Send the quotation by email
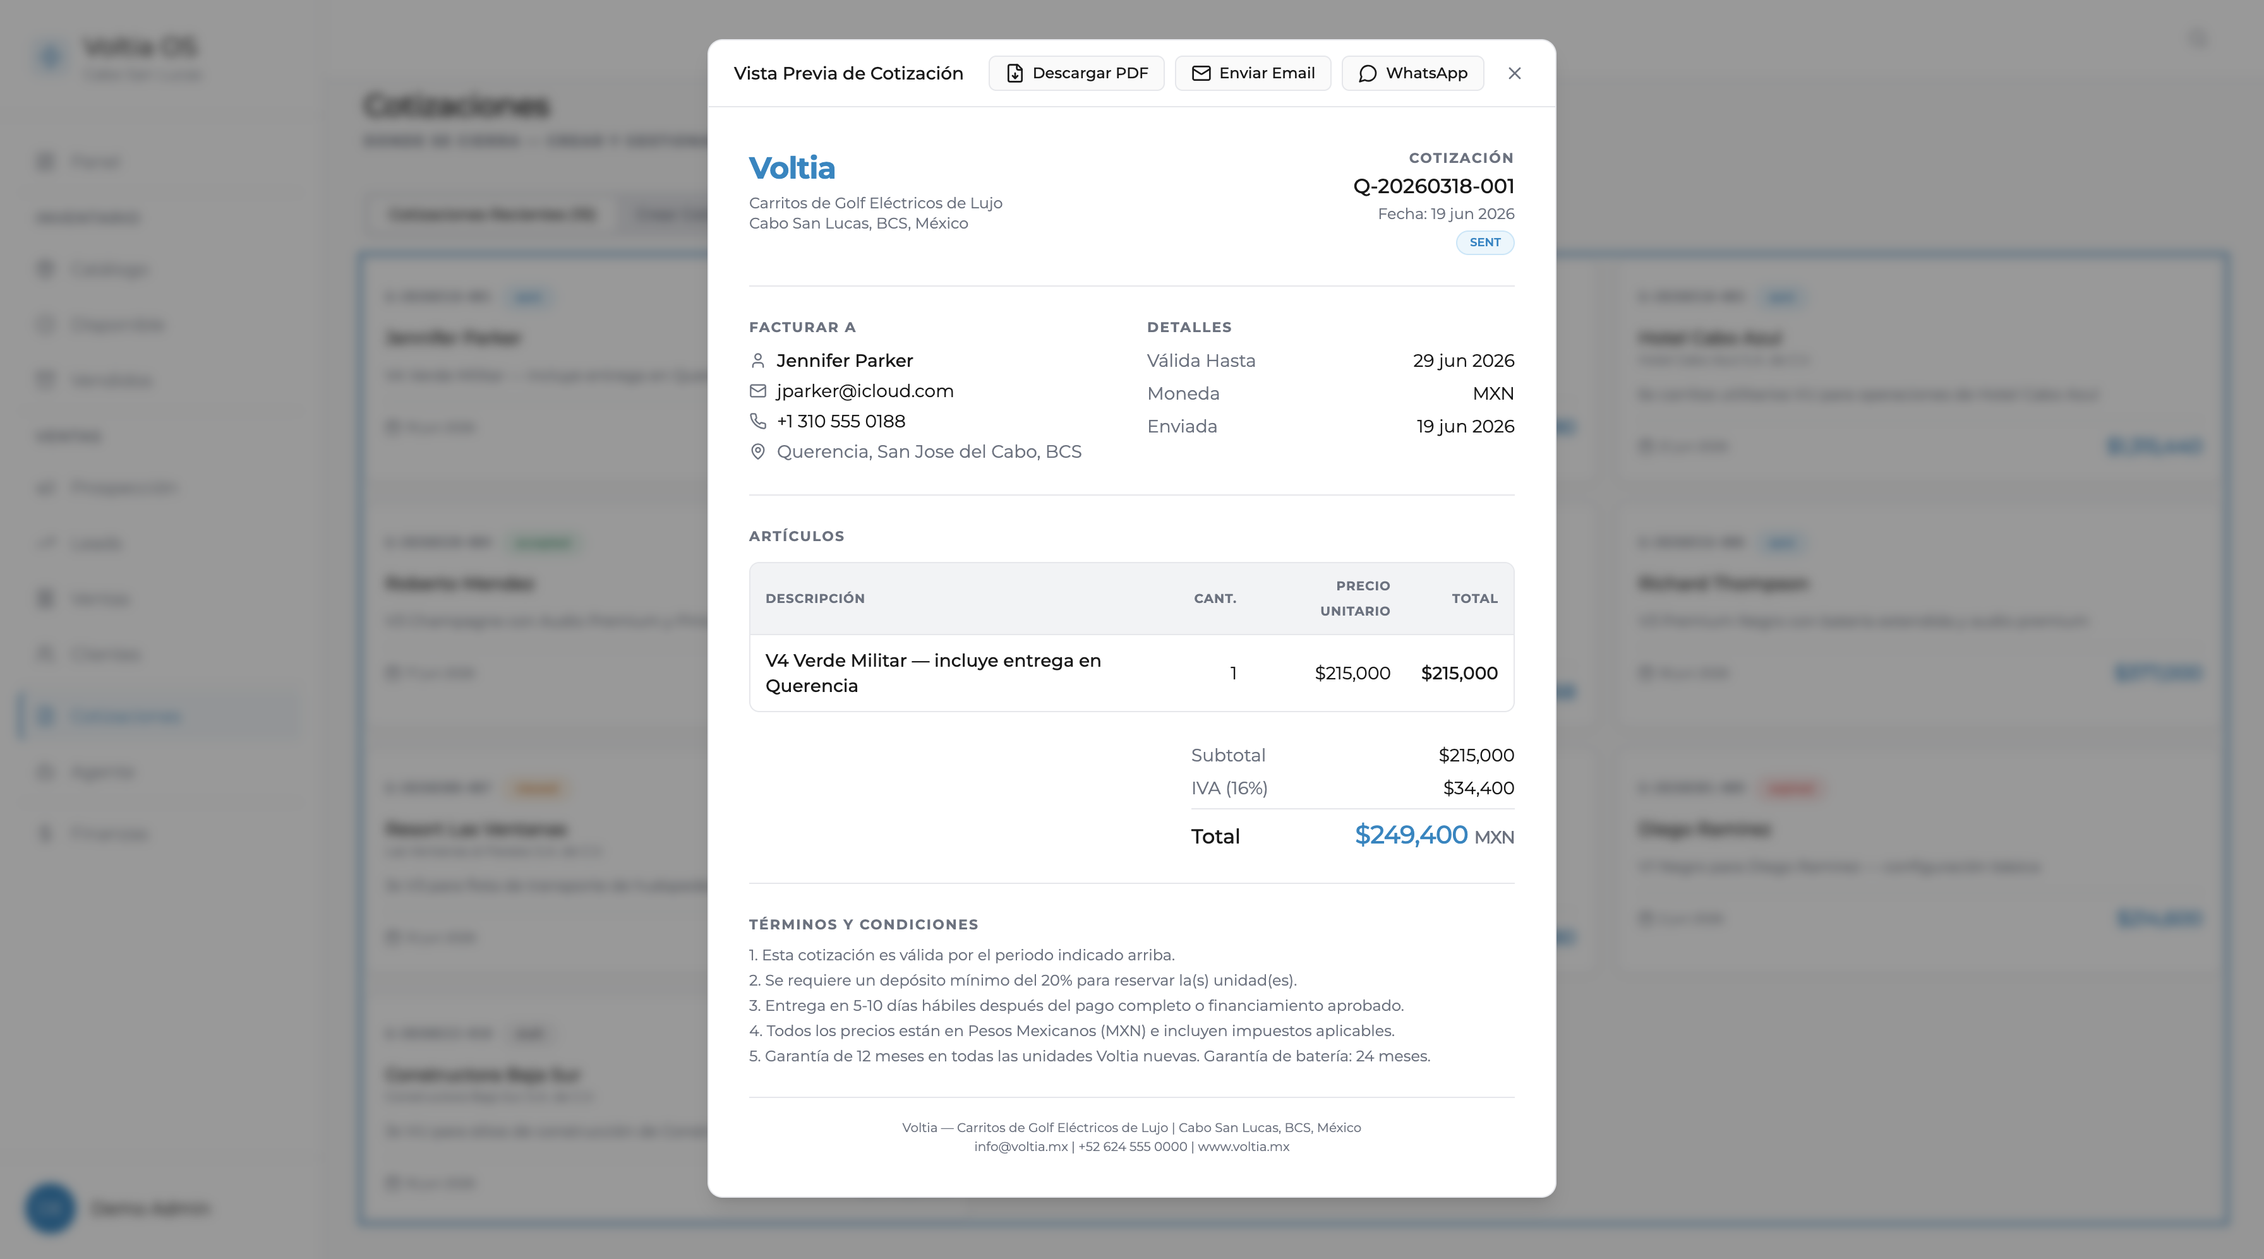This screenshot has height=1259, width=2264. (x=1253, y=73)
